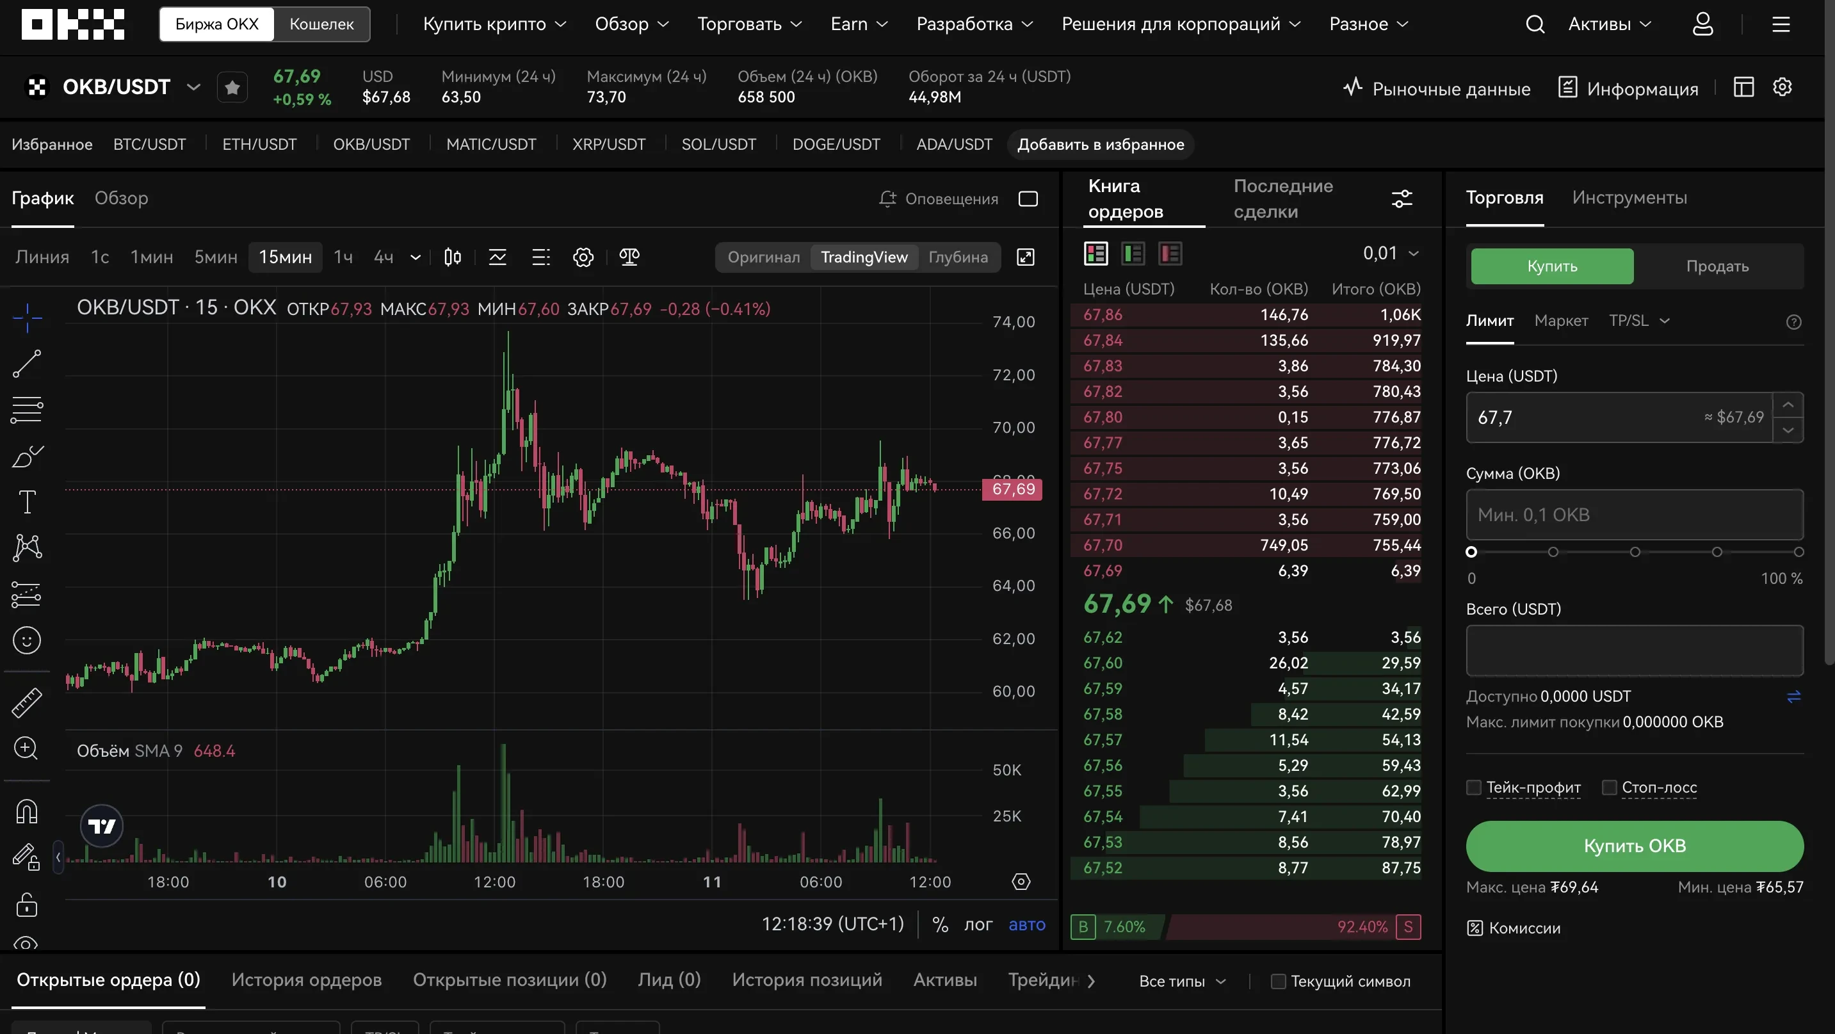Open the Рыночные данные link

[1436, 88]
